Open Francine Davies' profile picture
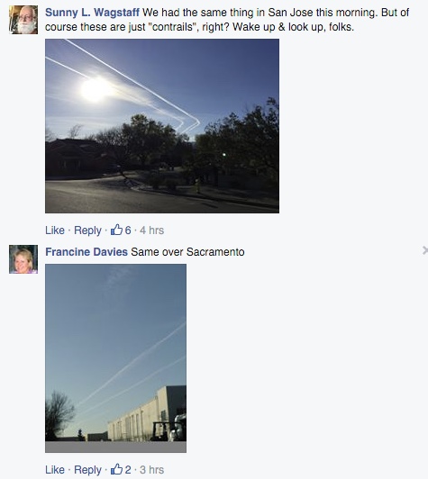This screenshot has height=479, width=428. pos(23,259)
